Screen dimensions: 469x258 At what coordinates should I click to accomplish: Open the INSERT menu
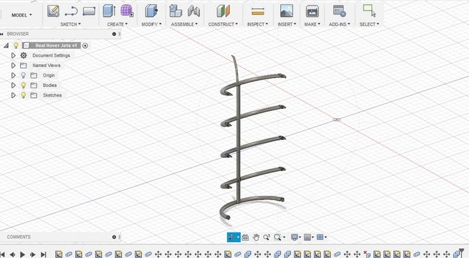(287, 24)
